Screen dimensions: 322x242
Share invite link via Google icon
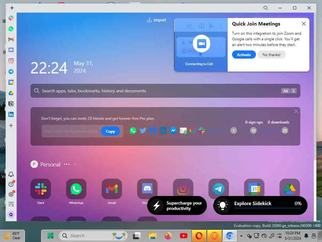[x=193, y=130]
